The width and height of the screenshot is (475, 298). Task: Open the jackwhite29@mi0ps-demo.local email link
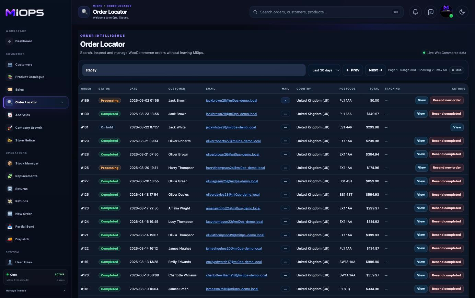point(231,127)
